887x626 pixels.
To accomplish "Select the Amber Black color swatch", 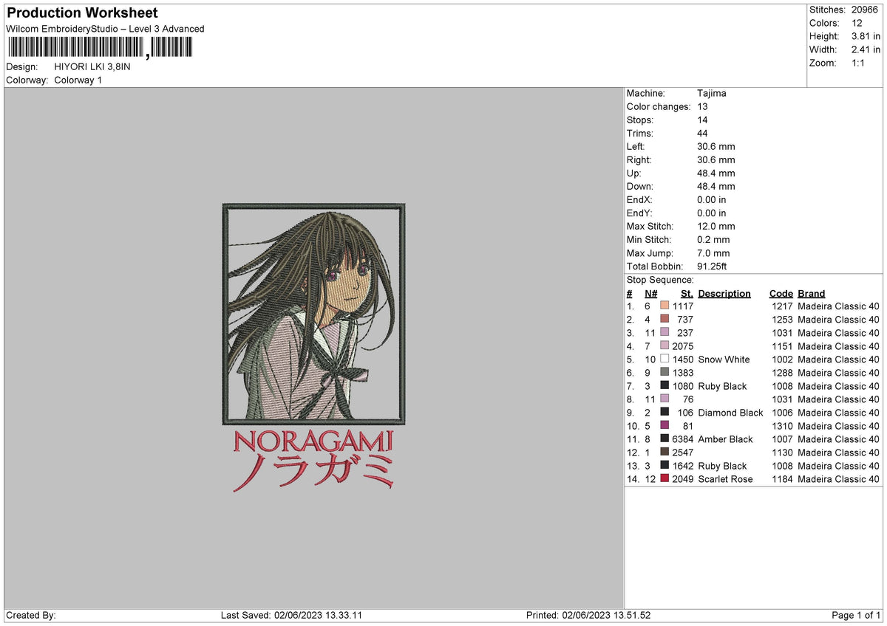I will click(x=665, y=438).
